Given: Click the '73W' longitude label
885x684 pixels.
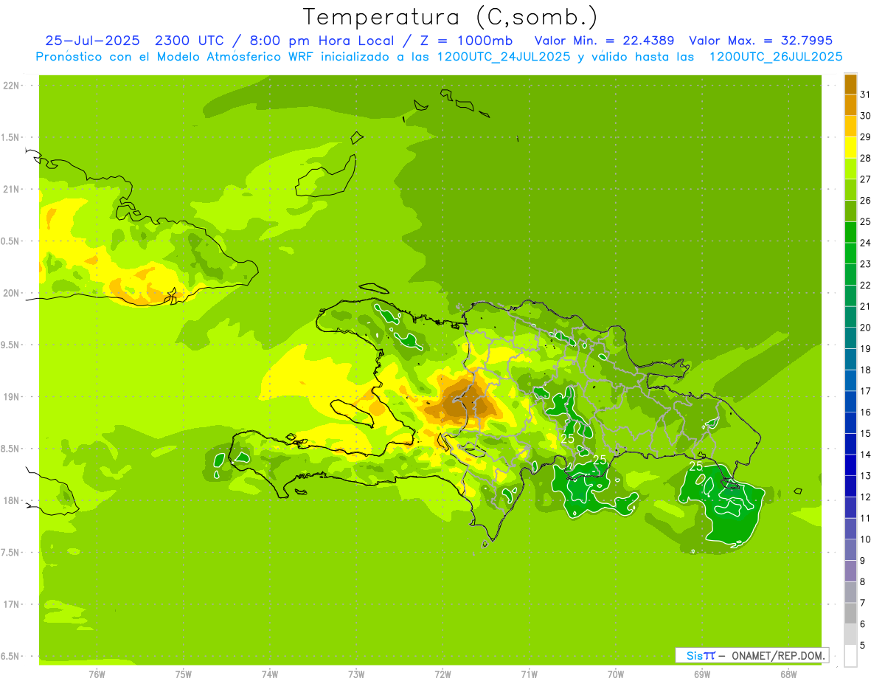Looking at the screenshot, I should coord(356,674).
